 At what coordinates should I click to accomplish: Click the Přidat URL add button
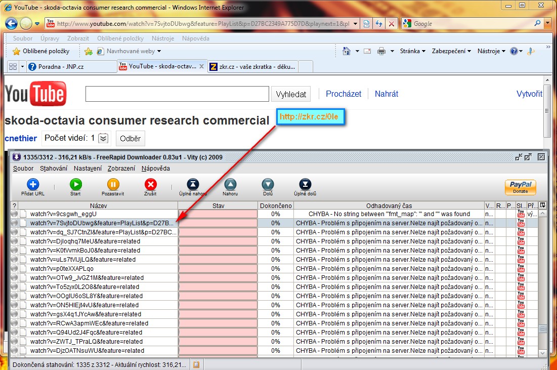point(32,184)
